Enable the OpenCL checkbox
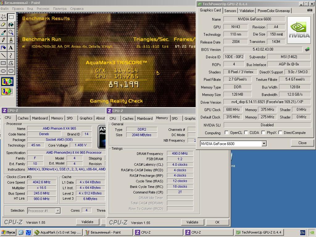This screenshot has height=237, width=316. (227, 133)
